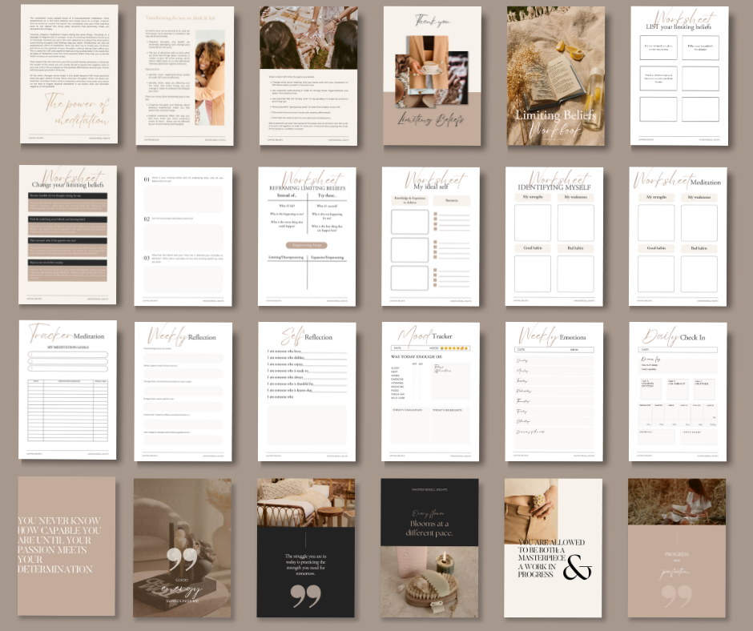Click quotation marks on the black 'struggle' card

coord(305,595)
